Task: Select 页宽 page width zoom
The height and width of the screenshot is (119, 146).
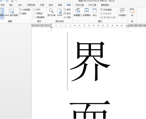Action: tap(67, 17)
